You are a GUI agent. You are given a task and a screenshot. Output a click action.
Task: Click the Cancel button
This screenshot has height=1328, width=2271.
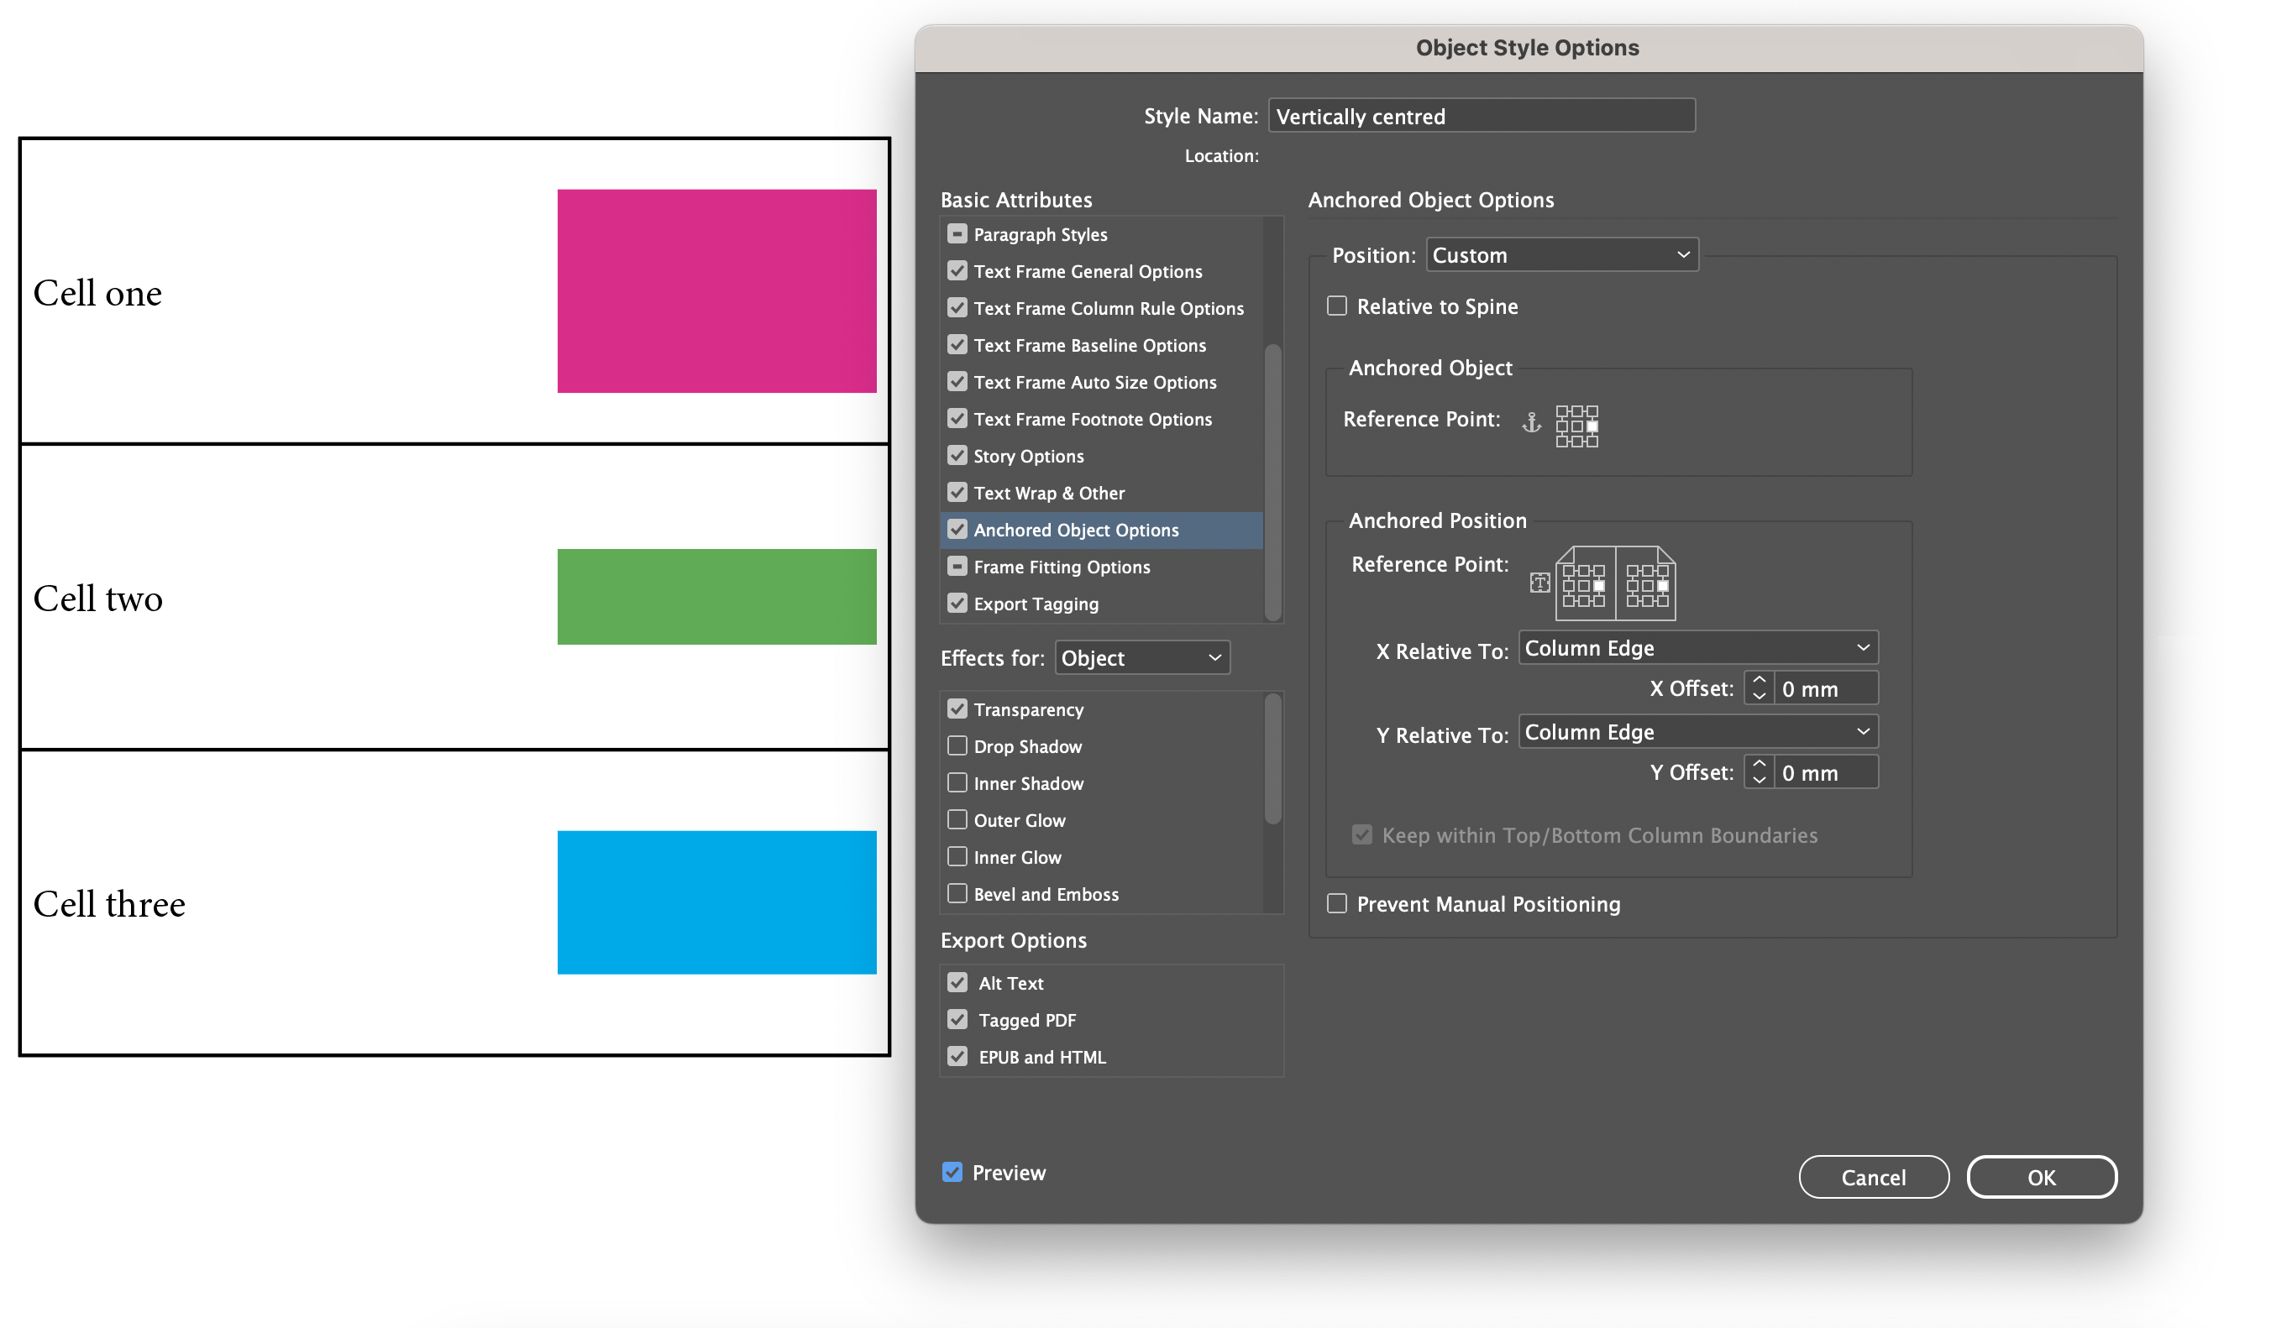click(x=1874, y=1177)
